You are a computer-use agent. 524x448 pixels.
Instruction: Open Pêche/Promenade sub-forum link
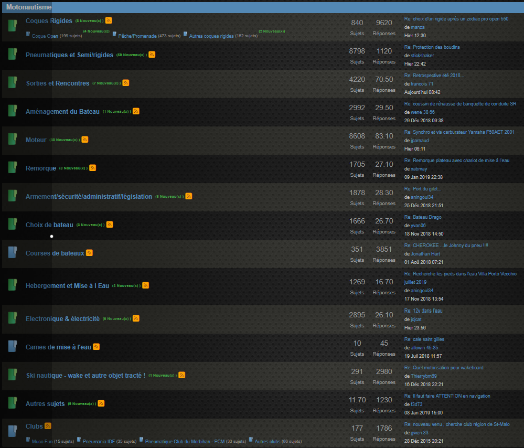[x=137, y=36]
